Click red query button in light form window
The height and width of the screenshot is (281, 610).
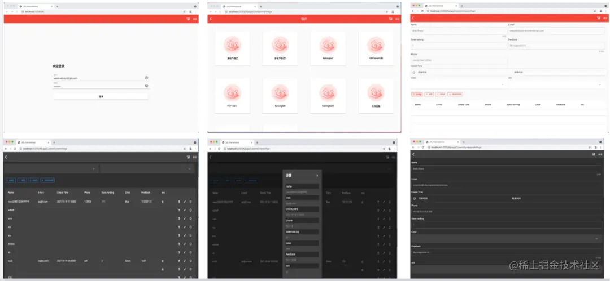point(417,94)
